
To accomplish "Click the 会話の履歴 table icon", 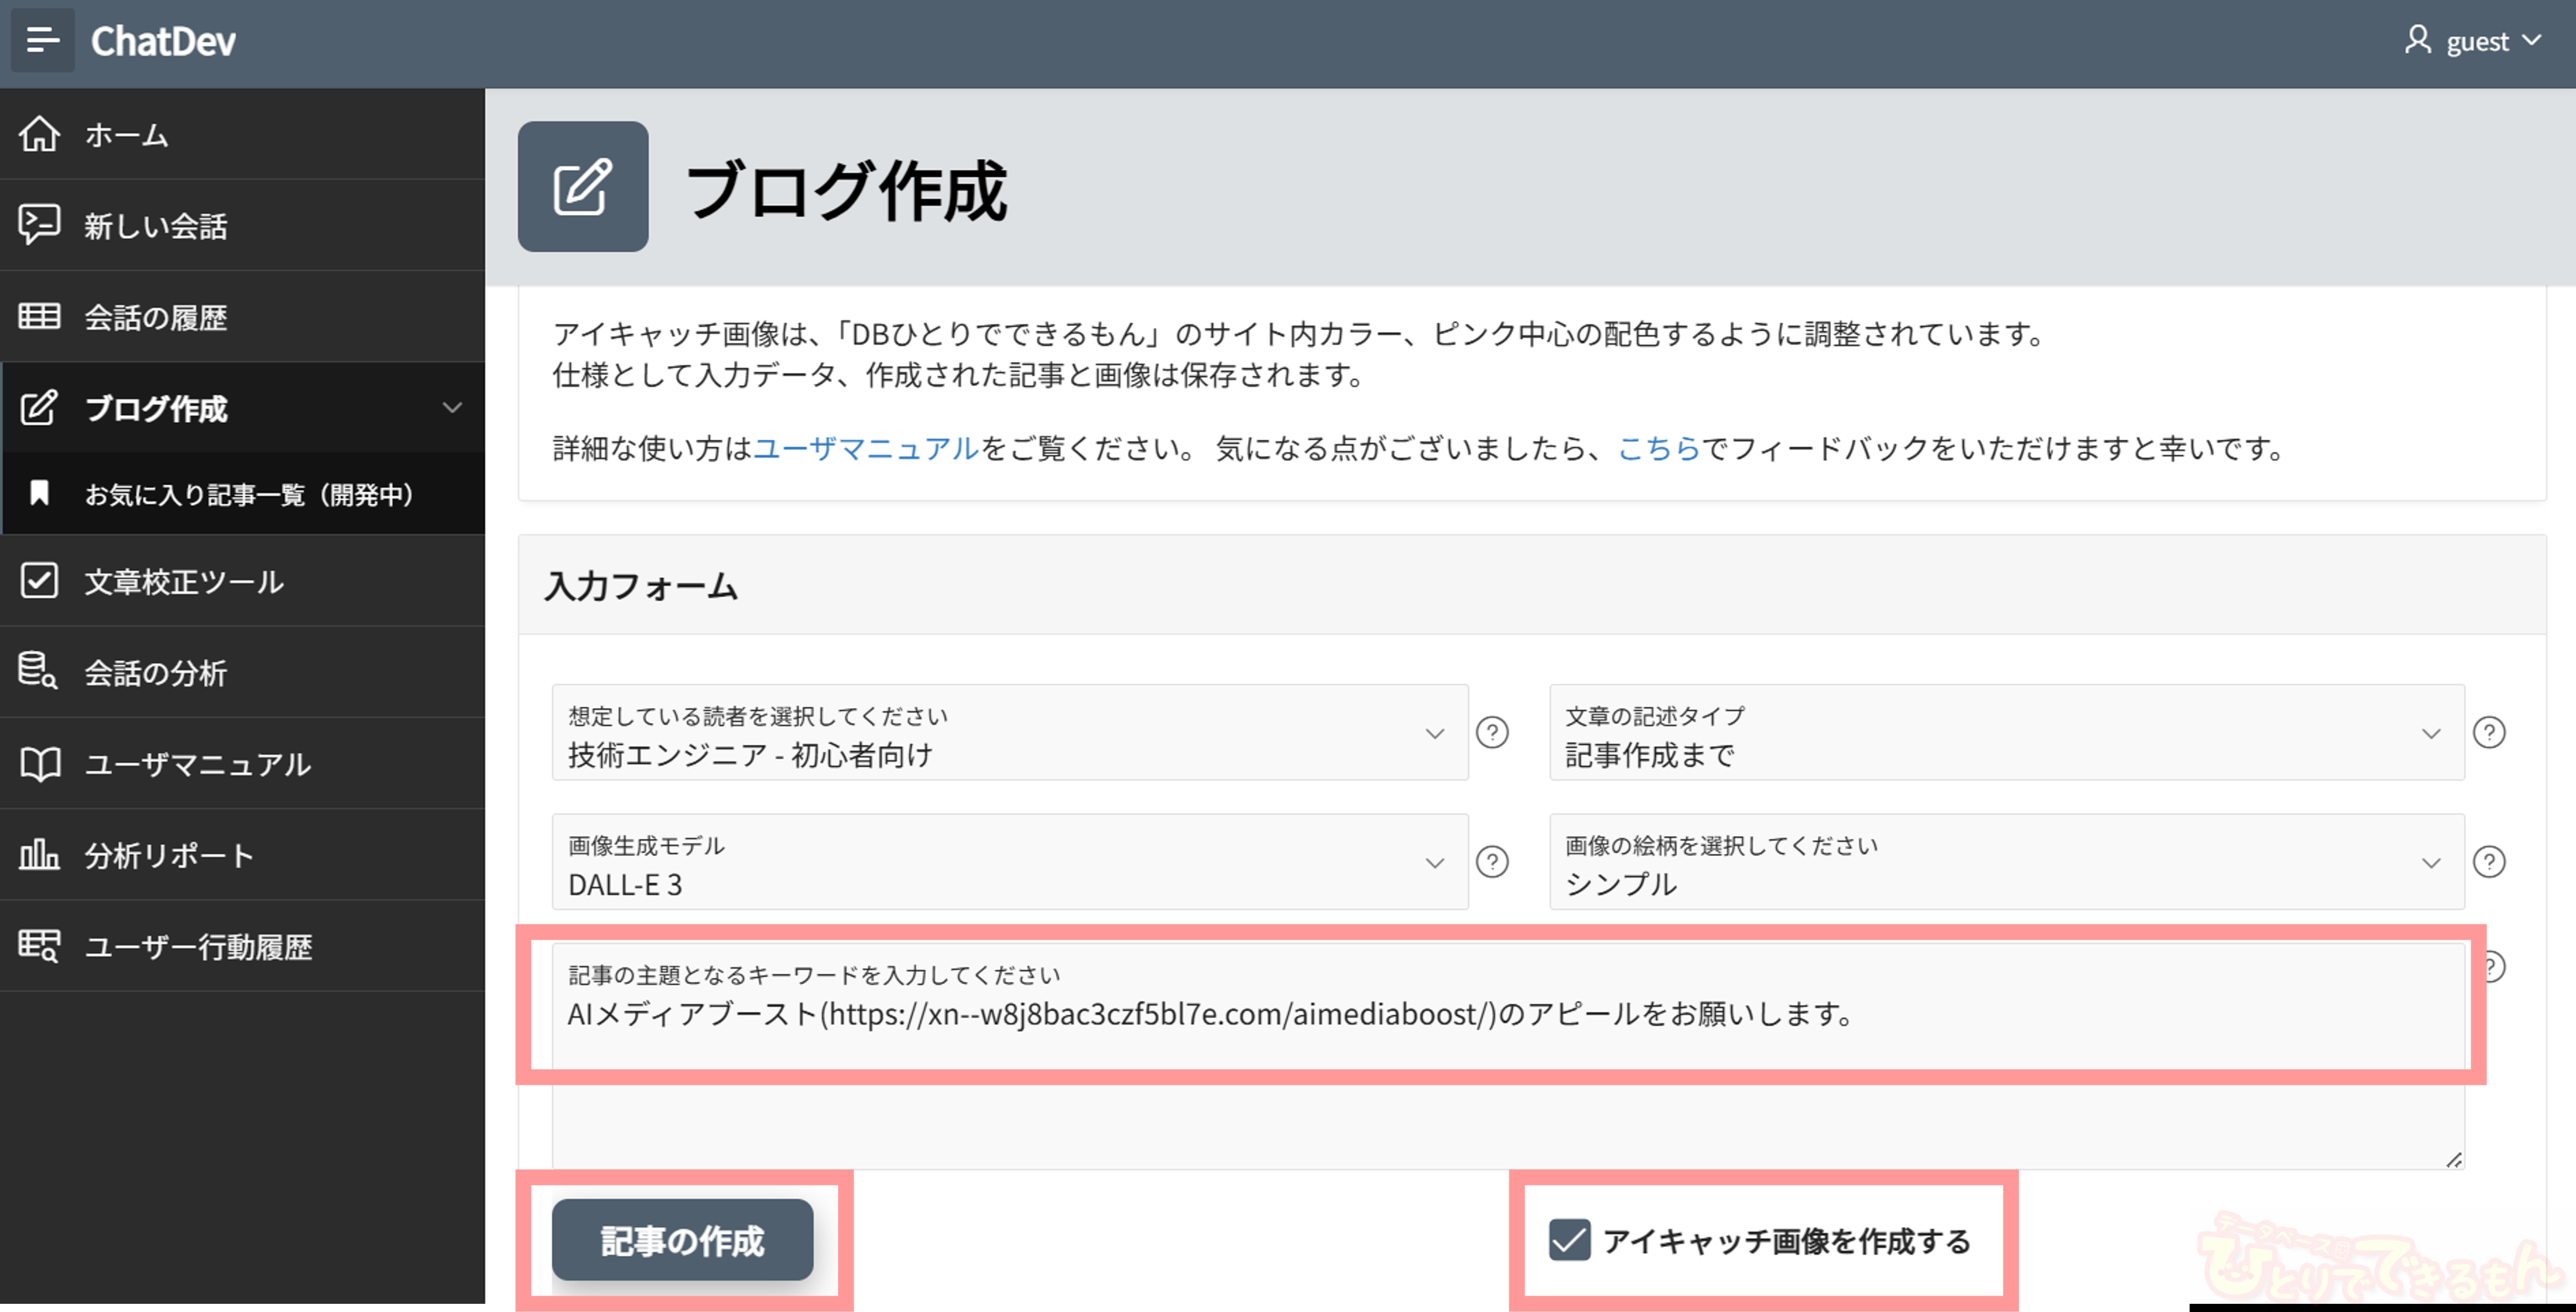I will tap(40, 316).
